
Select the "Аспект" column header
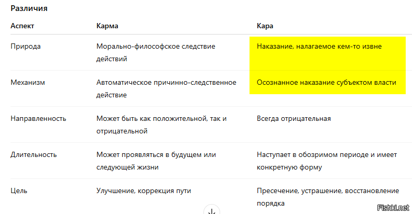tap(23, 26)
